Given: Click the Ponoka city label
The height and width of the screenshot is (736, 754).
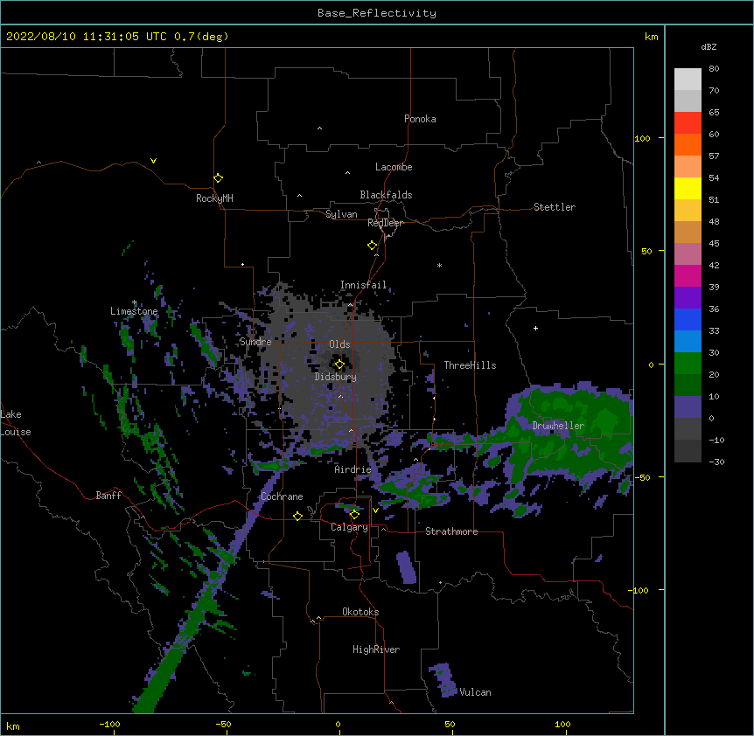Looking at the screenshot, I should 420,119.
